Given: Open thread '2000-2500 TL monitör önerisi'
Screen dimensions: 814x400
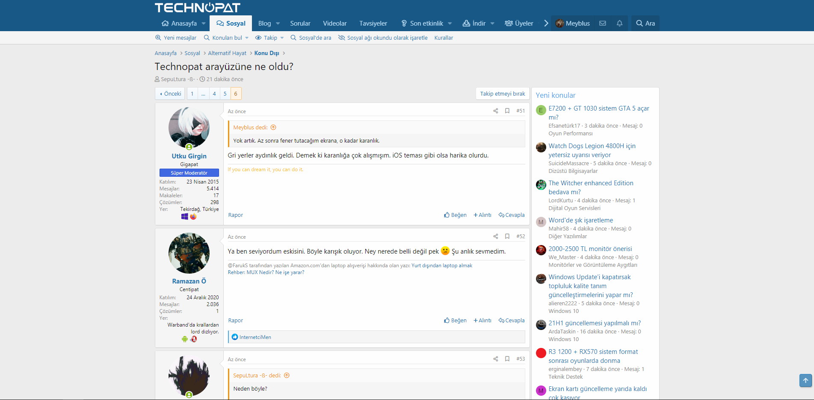Looking at the screenshot, I should pyautogui.click(x=590, y=249).
